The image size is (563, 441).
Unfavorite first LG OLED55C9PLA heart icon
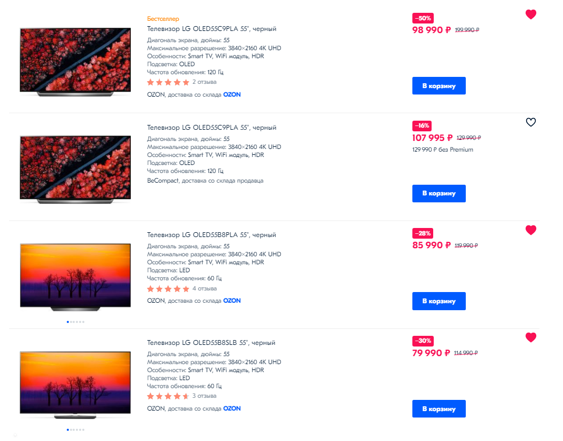coord(530,14)
